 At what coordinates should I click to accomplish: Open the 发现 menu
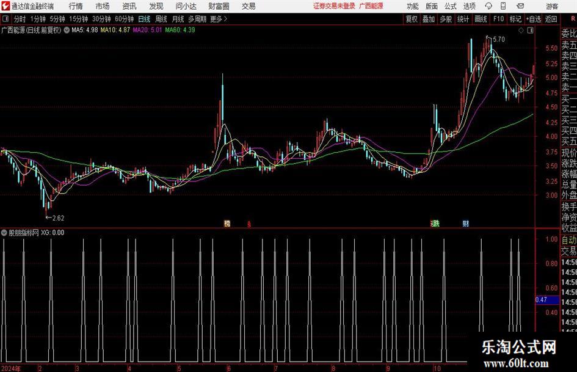click(x=156, y=6)
